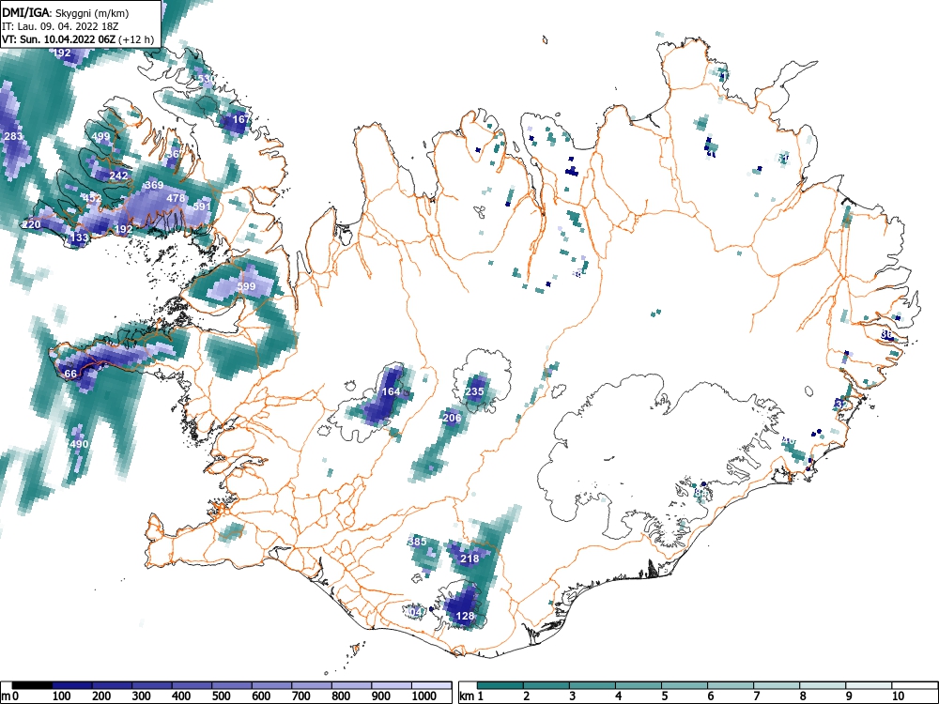
Task: Select the 369 value on the map
Action: [154, 185]
